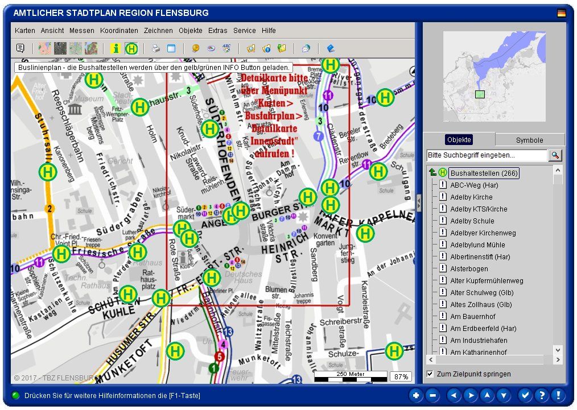Click the checkmark button at the bottom
This screenshot has height=410, width=577.
point(525,395)
